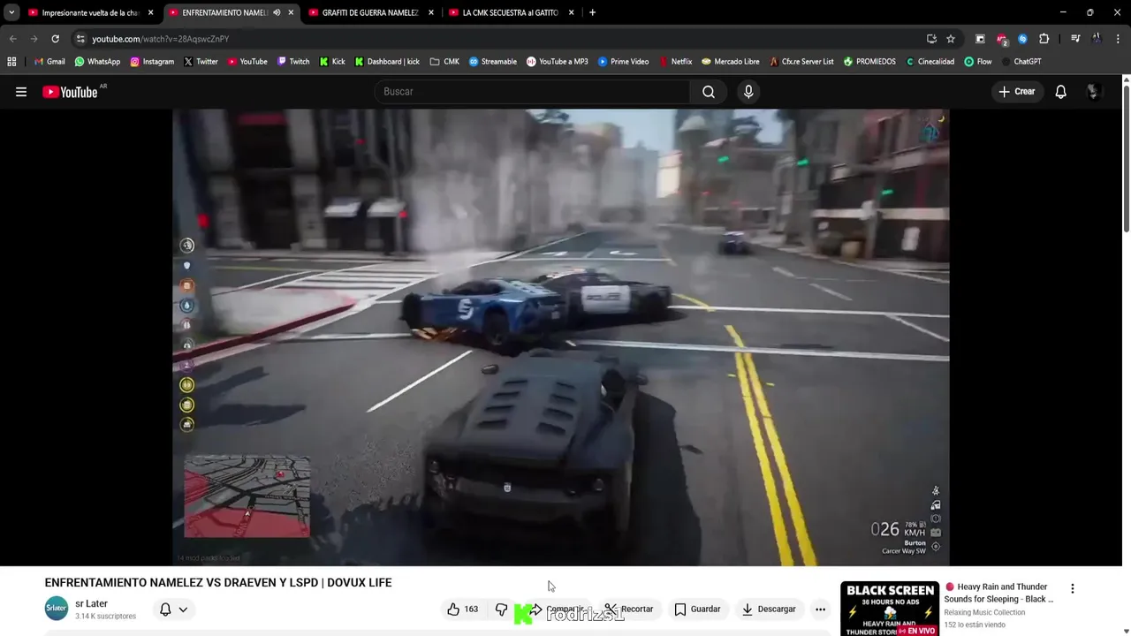Open options for Heavy Rain and Thunder suggestion
The width and height of the screenshot is (1131, 636).
1072,588
